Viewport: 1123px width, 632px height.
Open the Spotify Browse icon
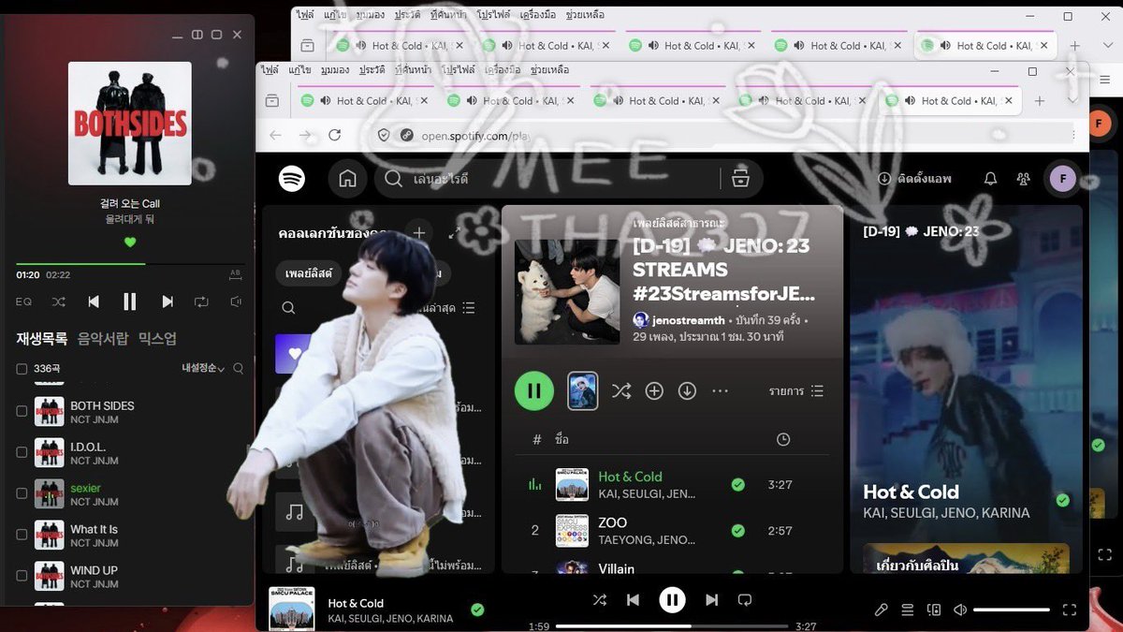pos(739,178)
